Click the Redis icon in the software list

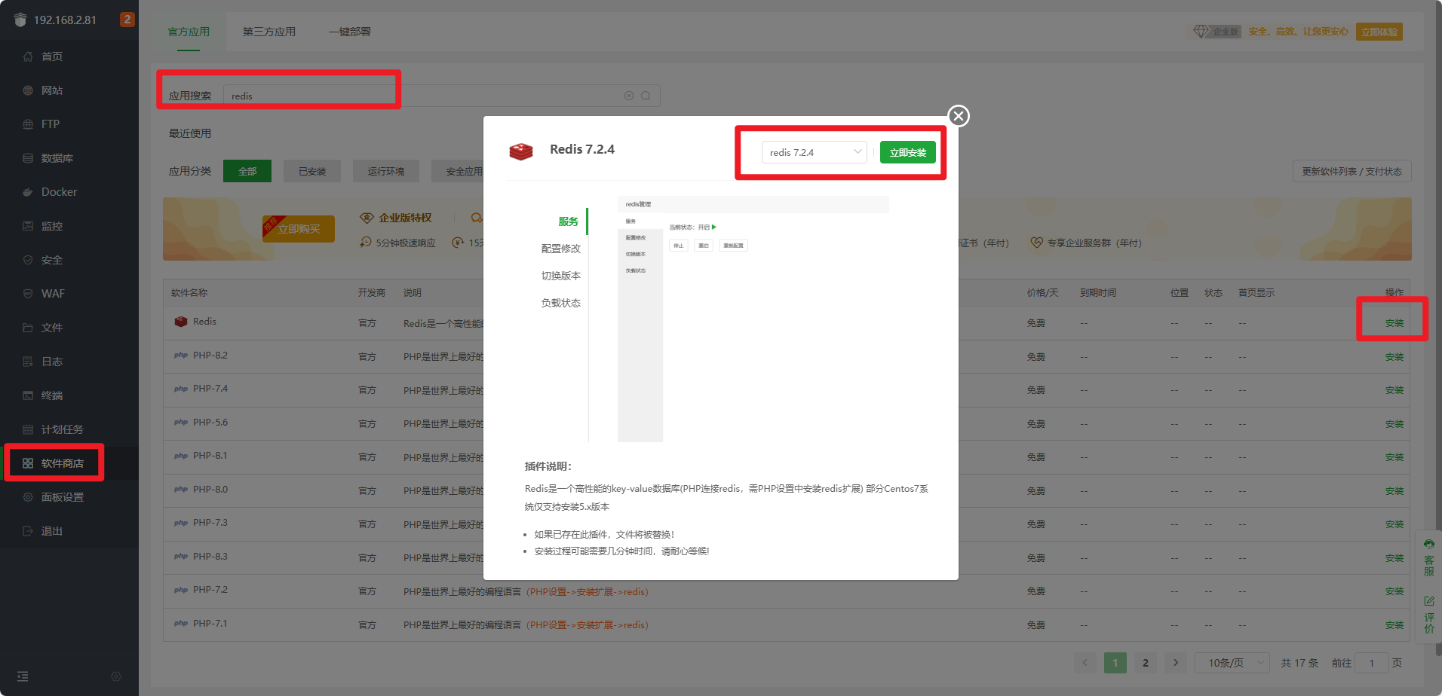[181, 322]
